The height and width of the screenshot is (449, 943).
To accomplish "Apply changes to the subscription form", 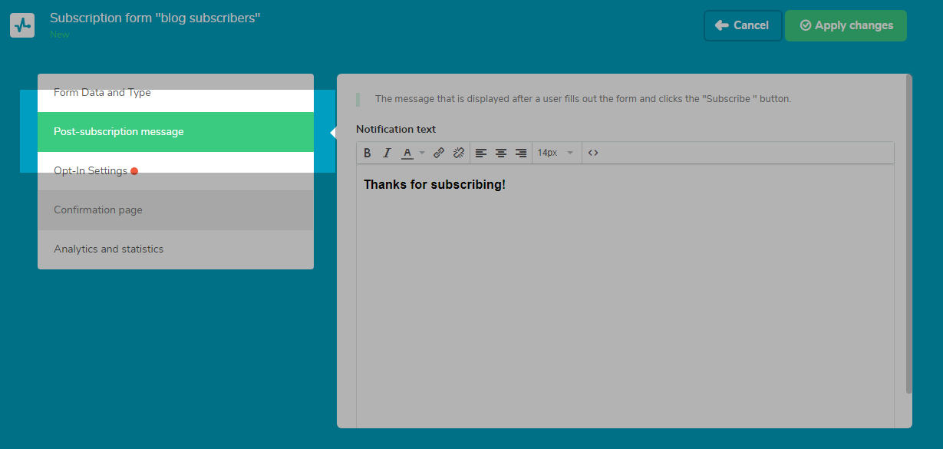I will click(846, 25).
